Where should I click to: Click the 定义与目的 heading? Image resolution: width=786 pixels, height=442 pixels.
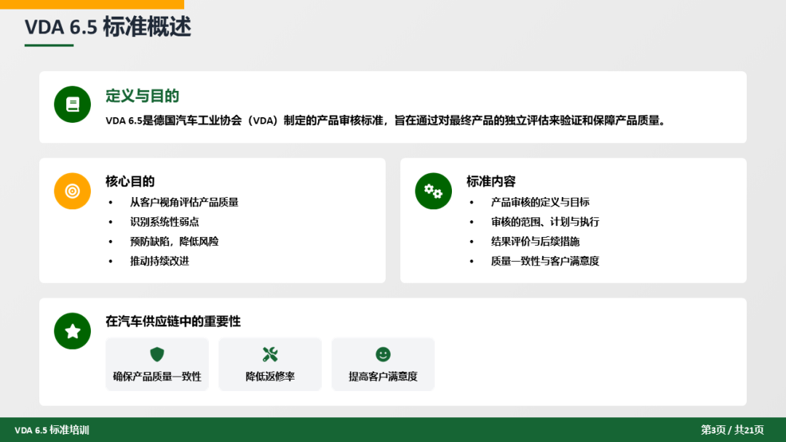point(142,96)
